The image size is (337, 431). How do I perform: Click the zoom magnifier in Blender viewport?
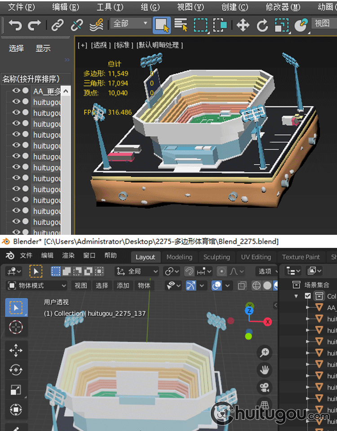pyautogui.click(x=265, y=352)
